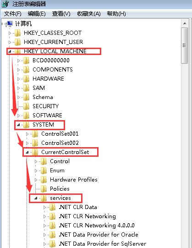
Task: Click the ControlSet001 folder icon
Action: [x=35, y=134]
